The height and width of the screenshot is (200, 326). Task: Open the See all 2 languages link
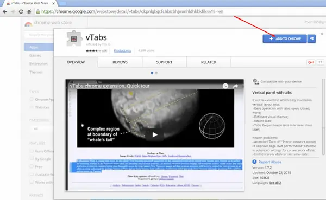tap(275, 183)
